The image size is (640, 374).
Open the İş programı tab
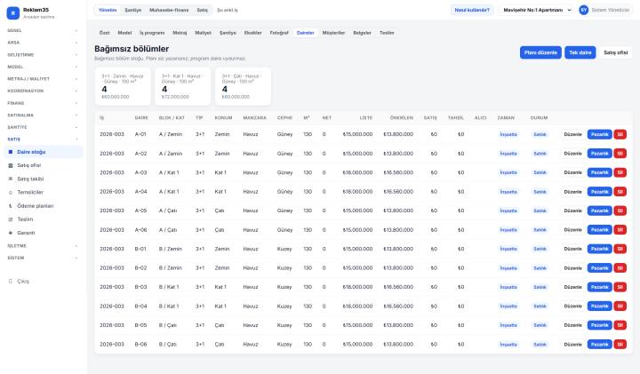[152, 33]
